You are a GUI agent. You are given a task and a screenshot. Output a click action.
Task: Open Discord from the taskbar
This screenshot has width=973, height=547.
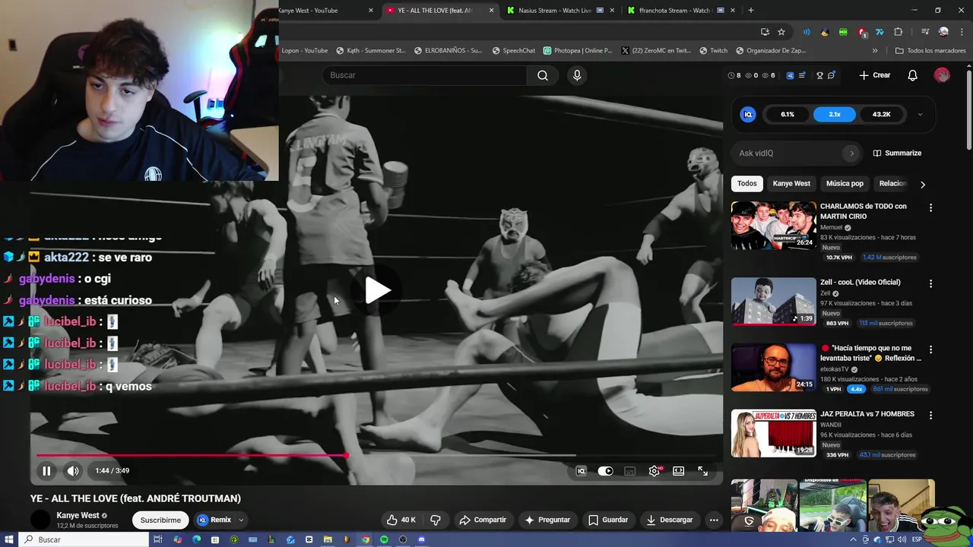pyautogui.click(x=422, y=539)
